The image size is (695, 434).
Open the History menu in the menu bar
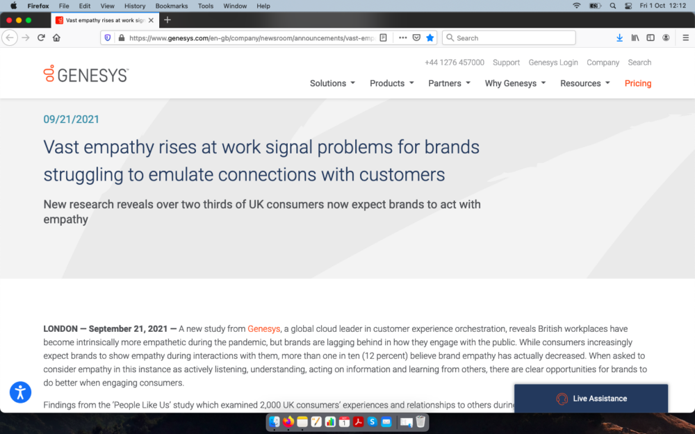pyautogui.click(x=135, y=6)
